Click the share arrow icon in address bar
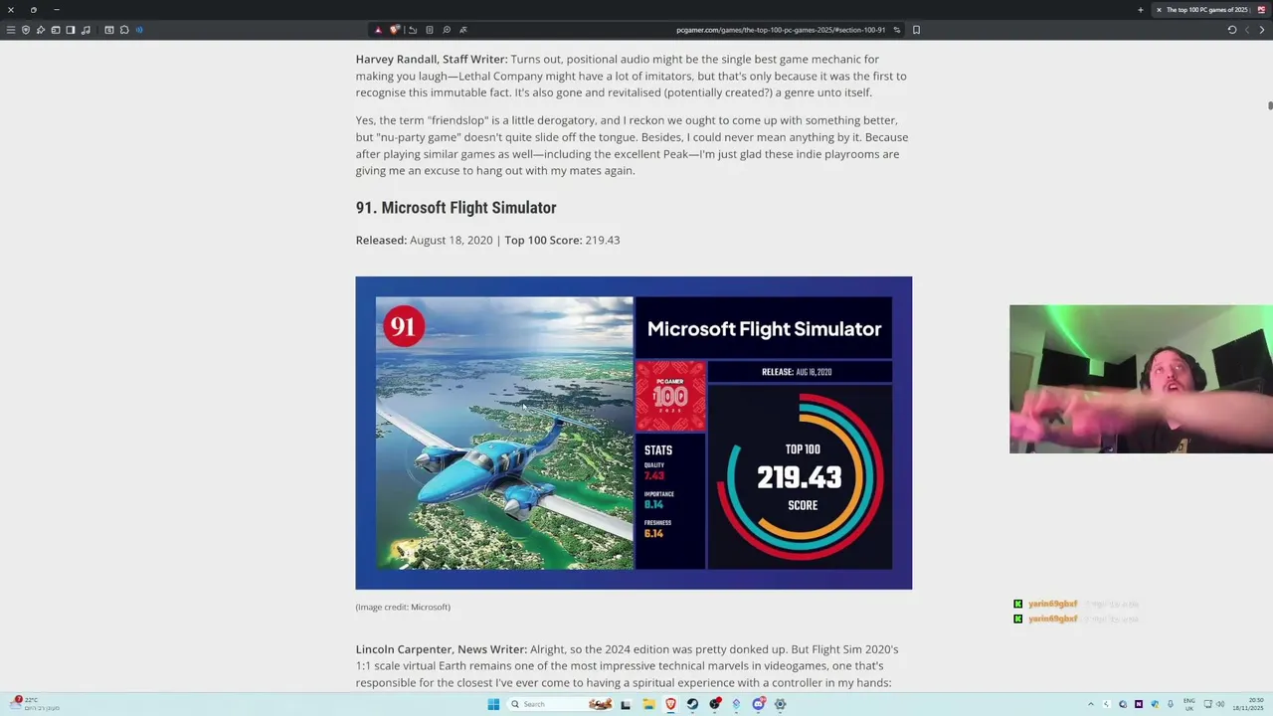 413,30
